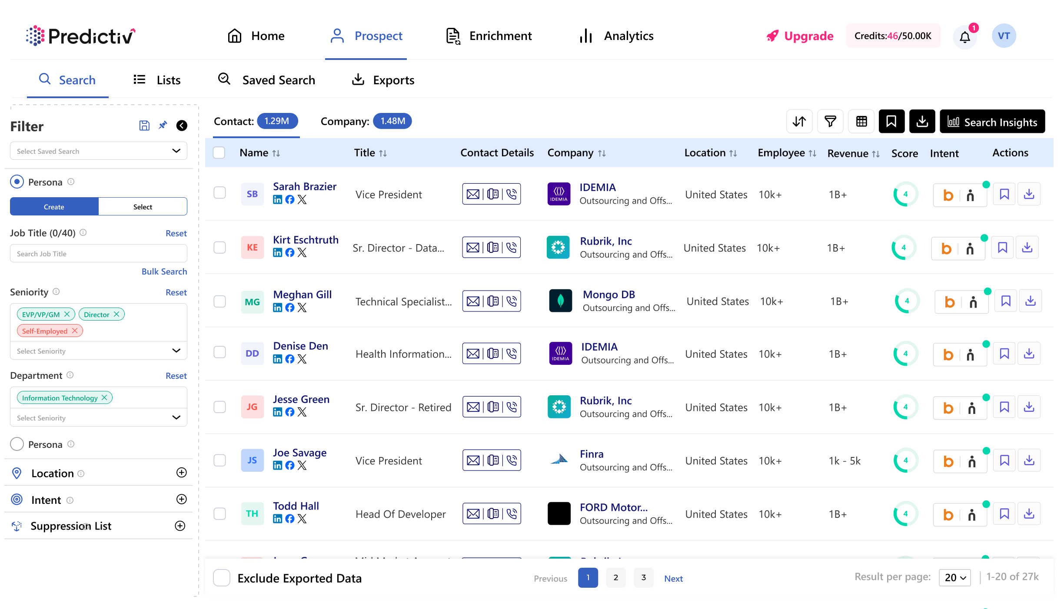1064x609 pixels.
Task: Click person intent icon for Meghan Gill
Action: pyautogui.click(x=973, y=302)
